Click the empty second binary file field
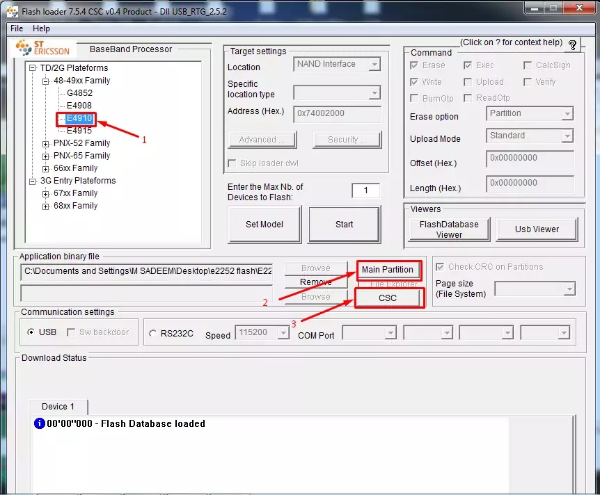Screen dimensions: 600x495 click(x=147, y=293)
